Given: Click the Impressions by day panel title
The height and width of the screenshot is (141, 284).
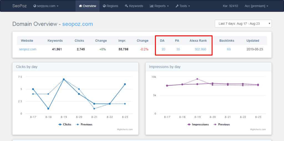Looking at the screenshot, I should 165,67.
